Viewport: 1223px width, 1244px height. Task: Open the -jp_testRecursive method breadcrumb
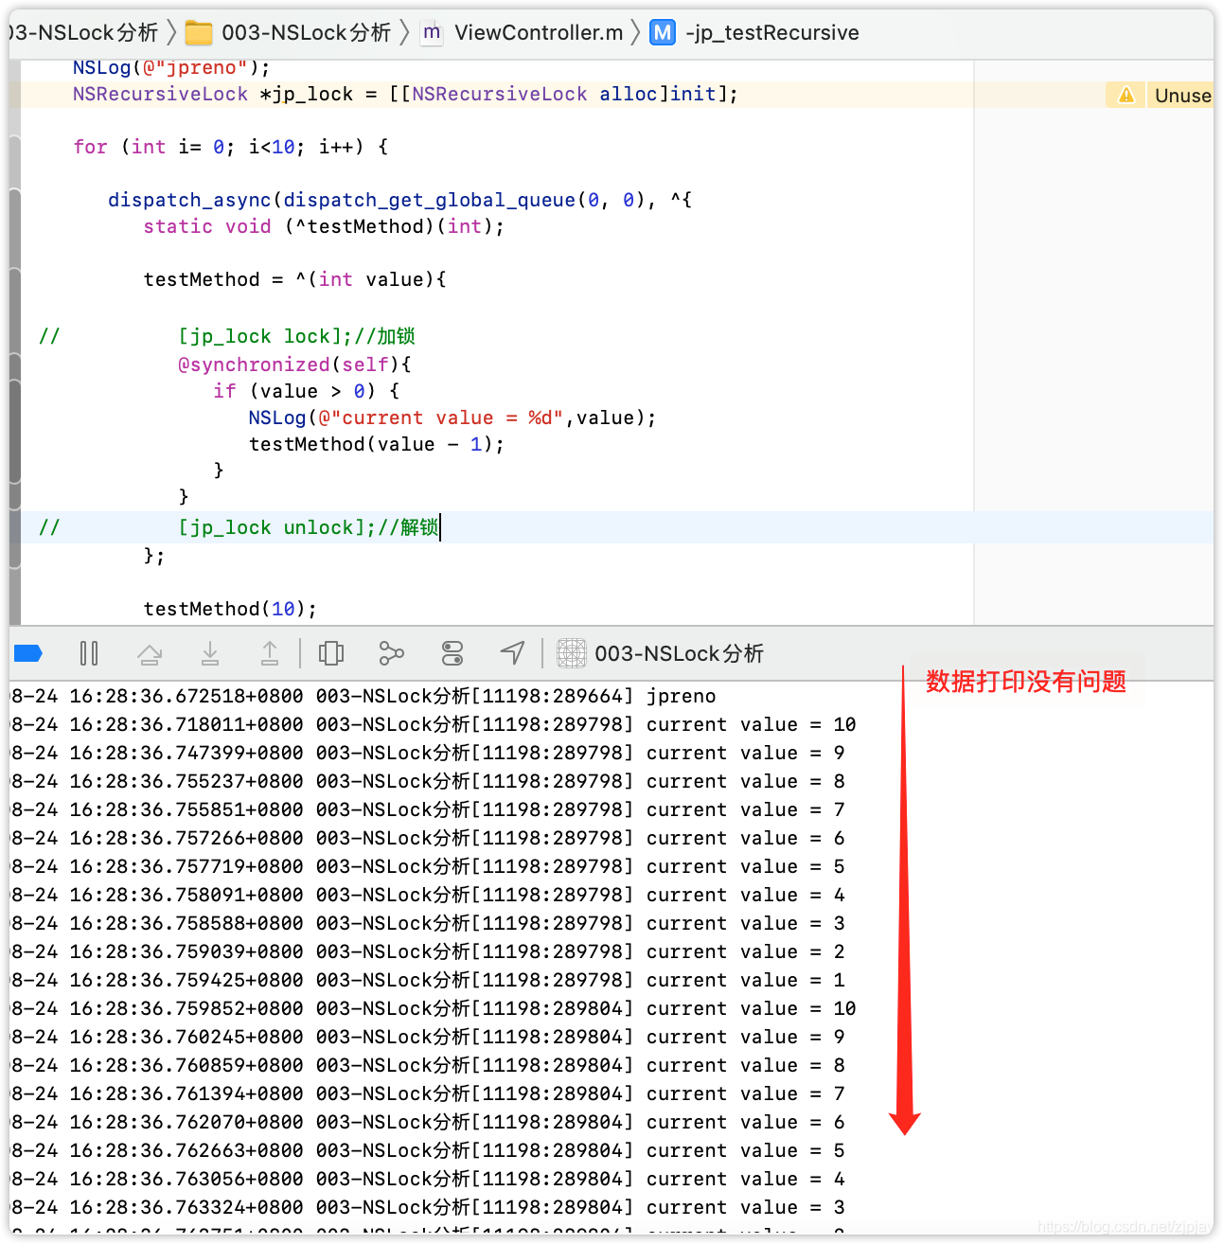click(772, 33)
